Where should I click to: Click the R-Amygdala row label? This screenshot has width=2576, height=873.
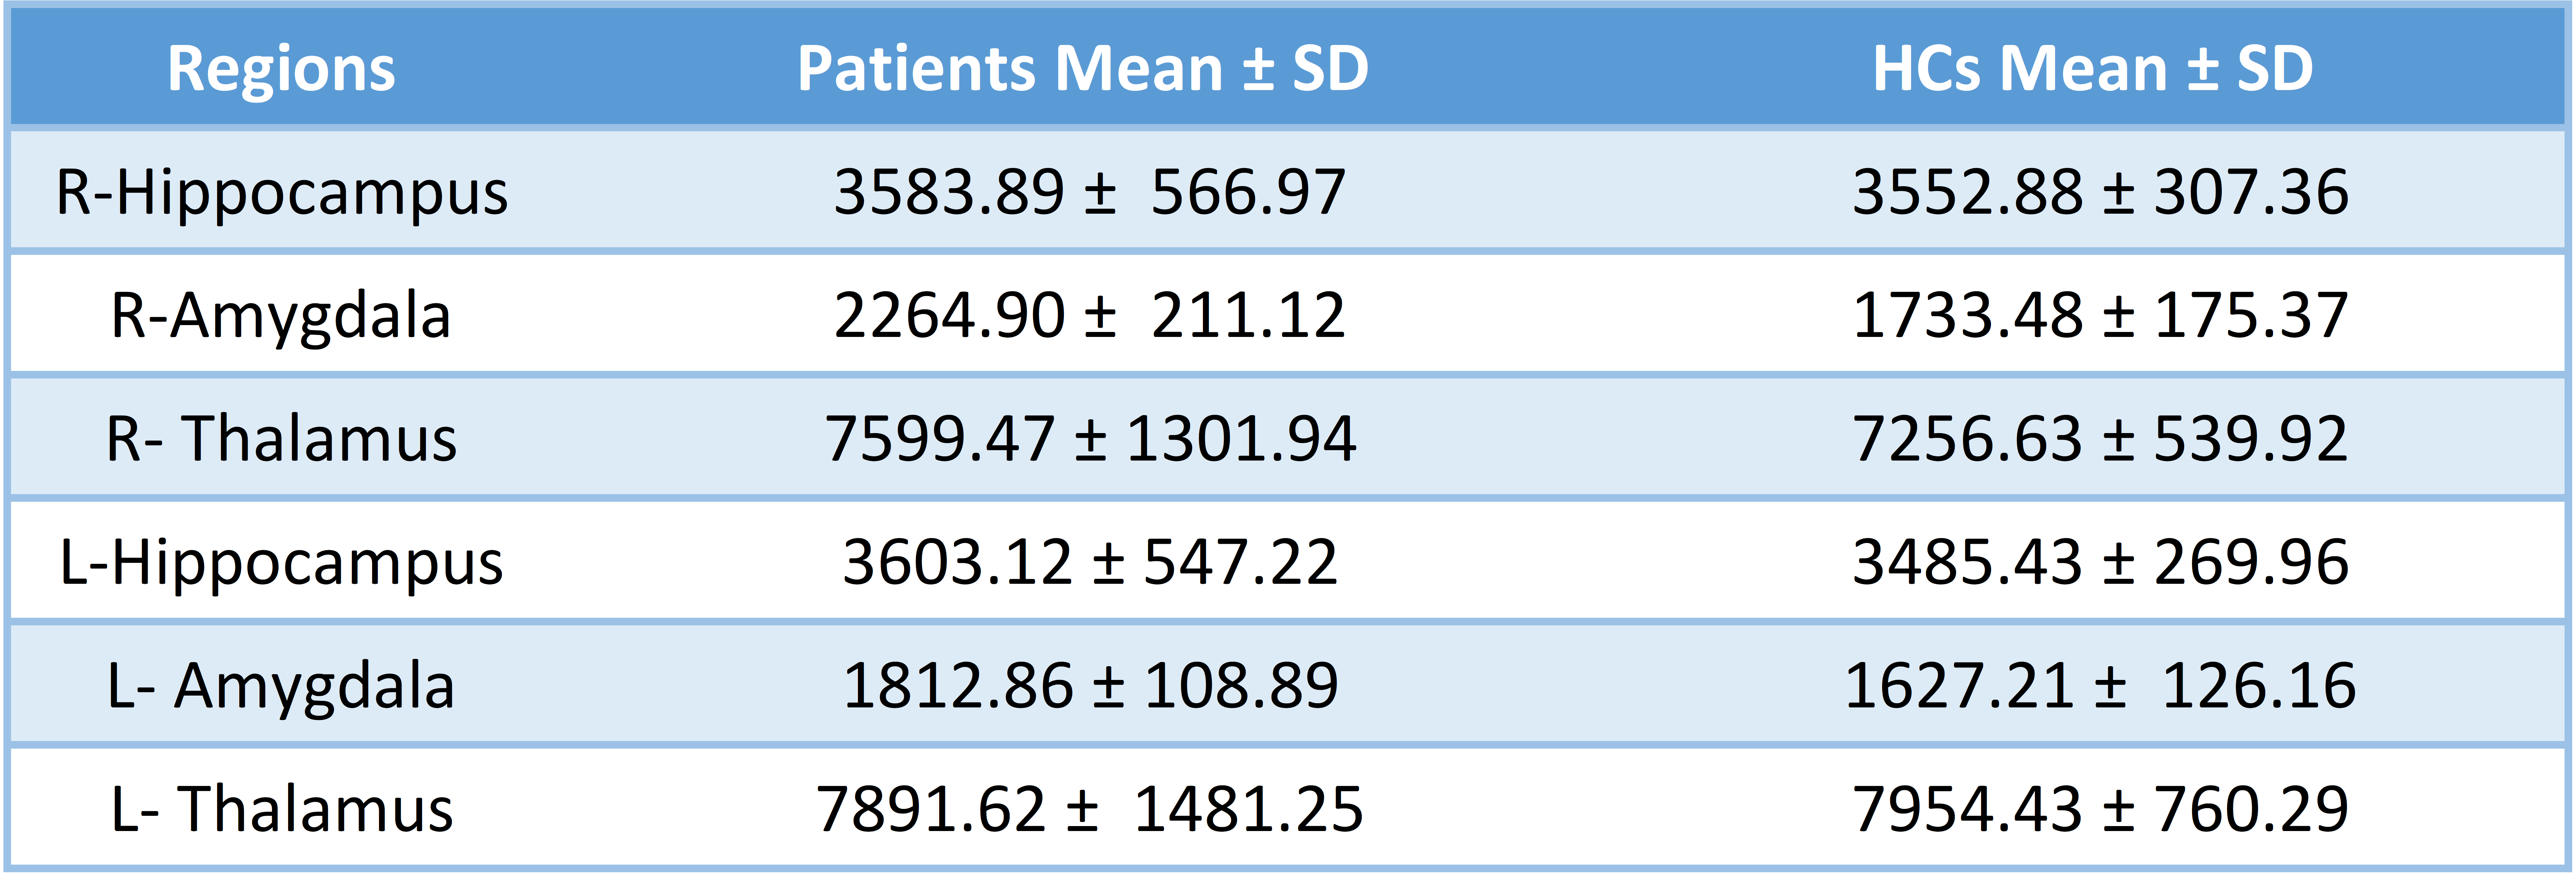pyautogui.click(x=281, y=316)
